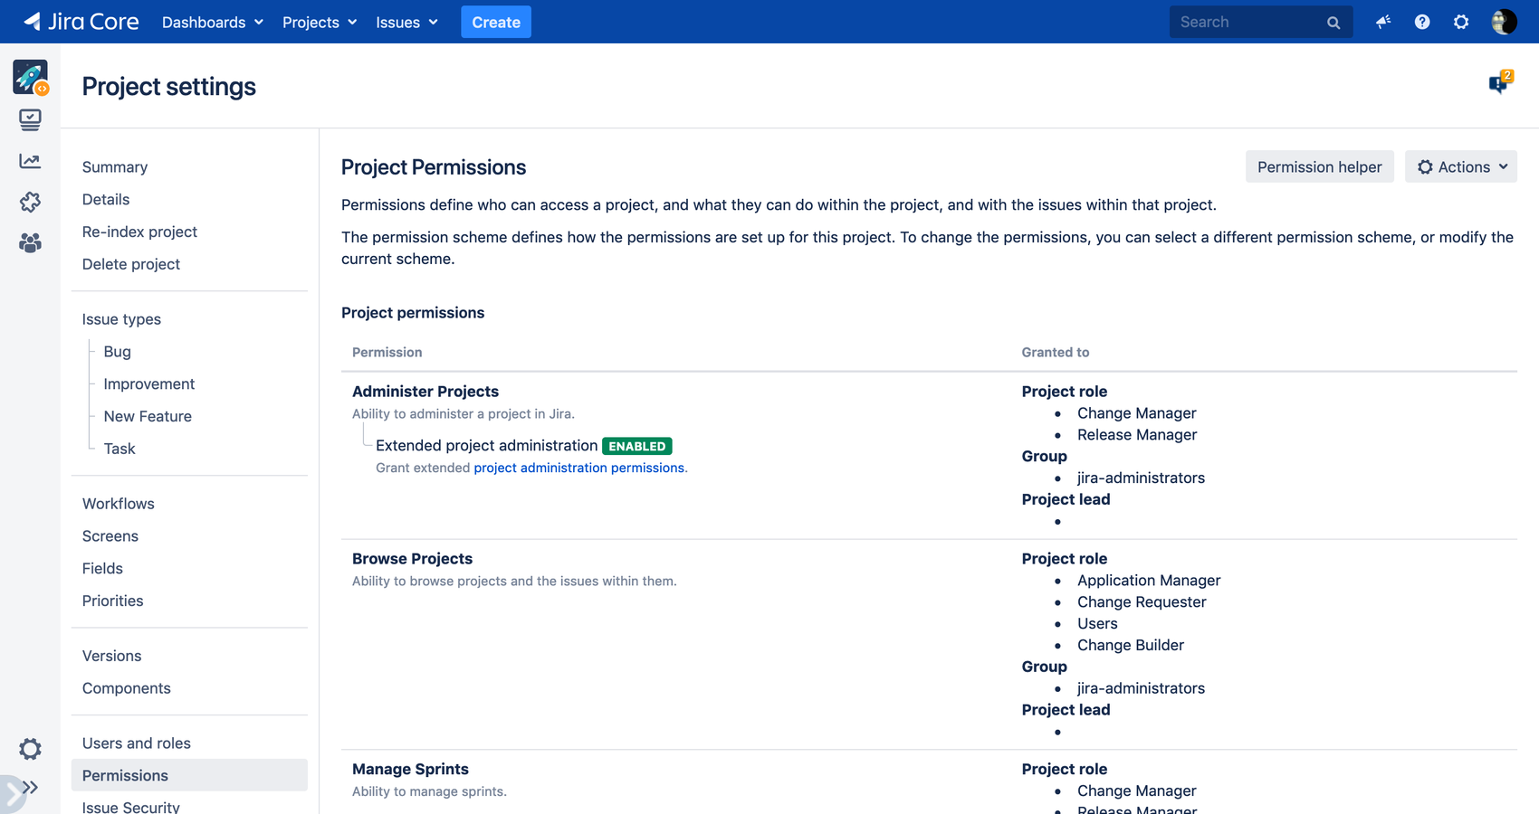Expand the sidebar with double-chevron icon
Screen dimensions: 1539x814
tap(30, 788)
